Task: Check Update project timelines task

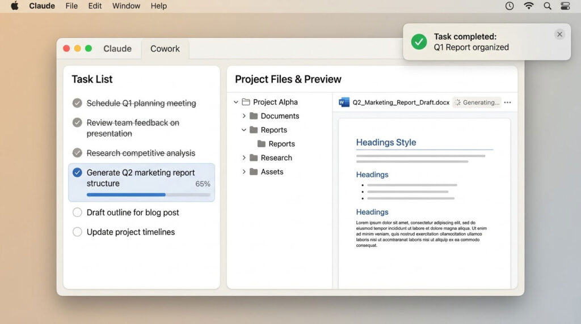Action: point(77,232)
